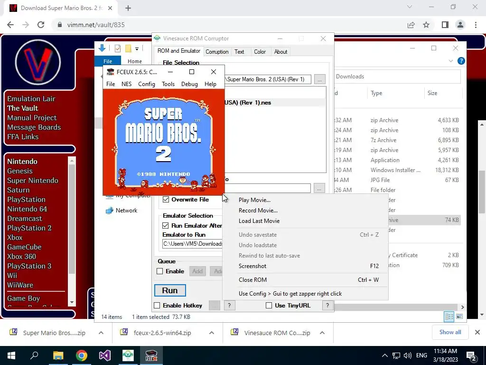This screenshot has height=365, width=486.
Task: Click the Chrome address bar URL
Action: pos(96,25)
